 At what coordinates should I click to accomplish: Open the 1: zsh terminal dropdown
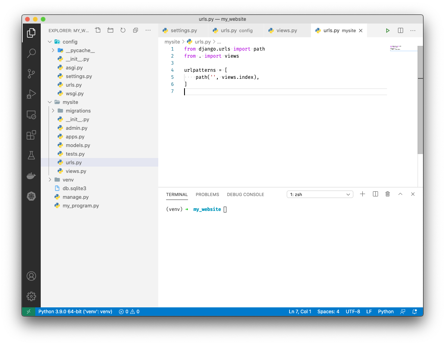(x=320, y=194)
